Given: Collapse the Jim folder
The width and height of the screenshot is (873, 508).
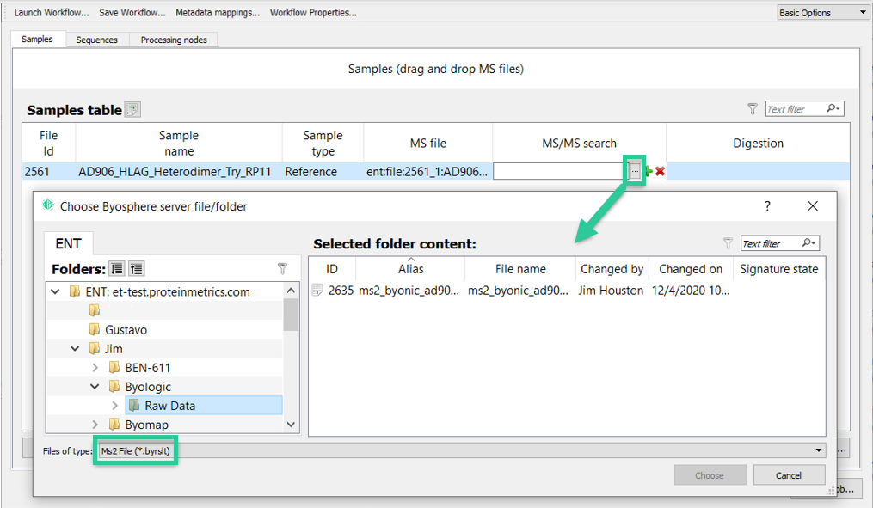Looking at the screenshot, I should click(75, 349).
